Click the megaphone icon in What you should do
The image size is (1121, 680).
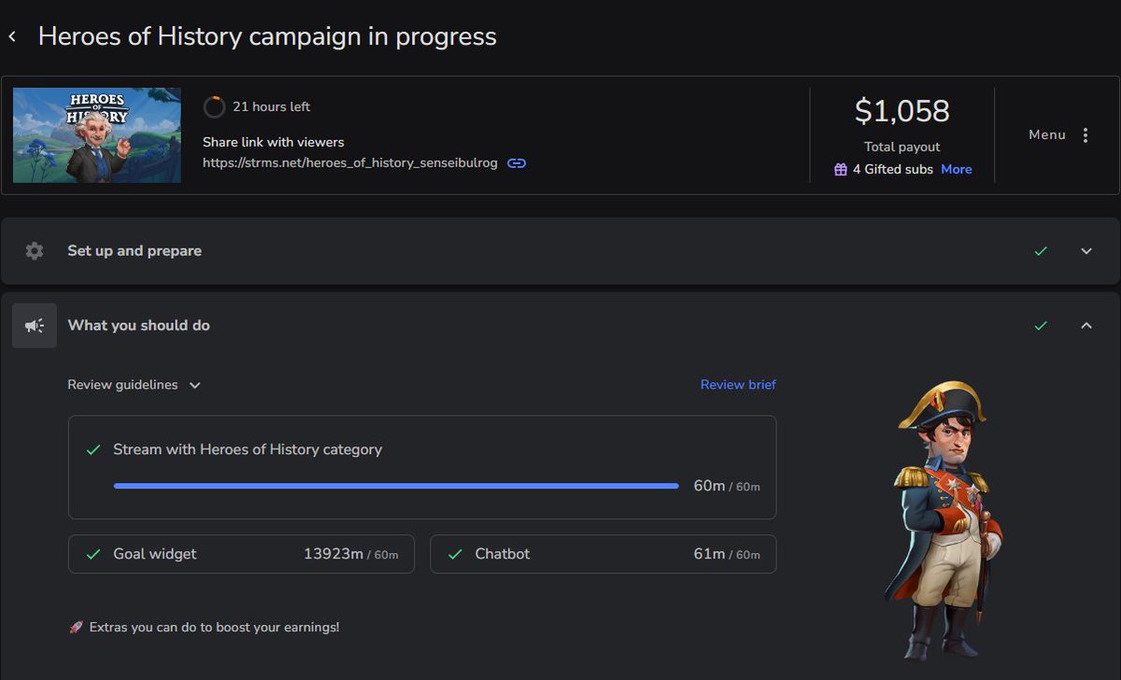tap(35, 325)
